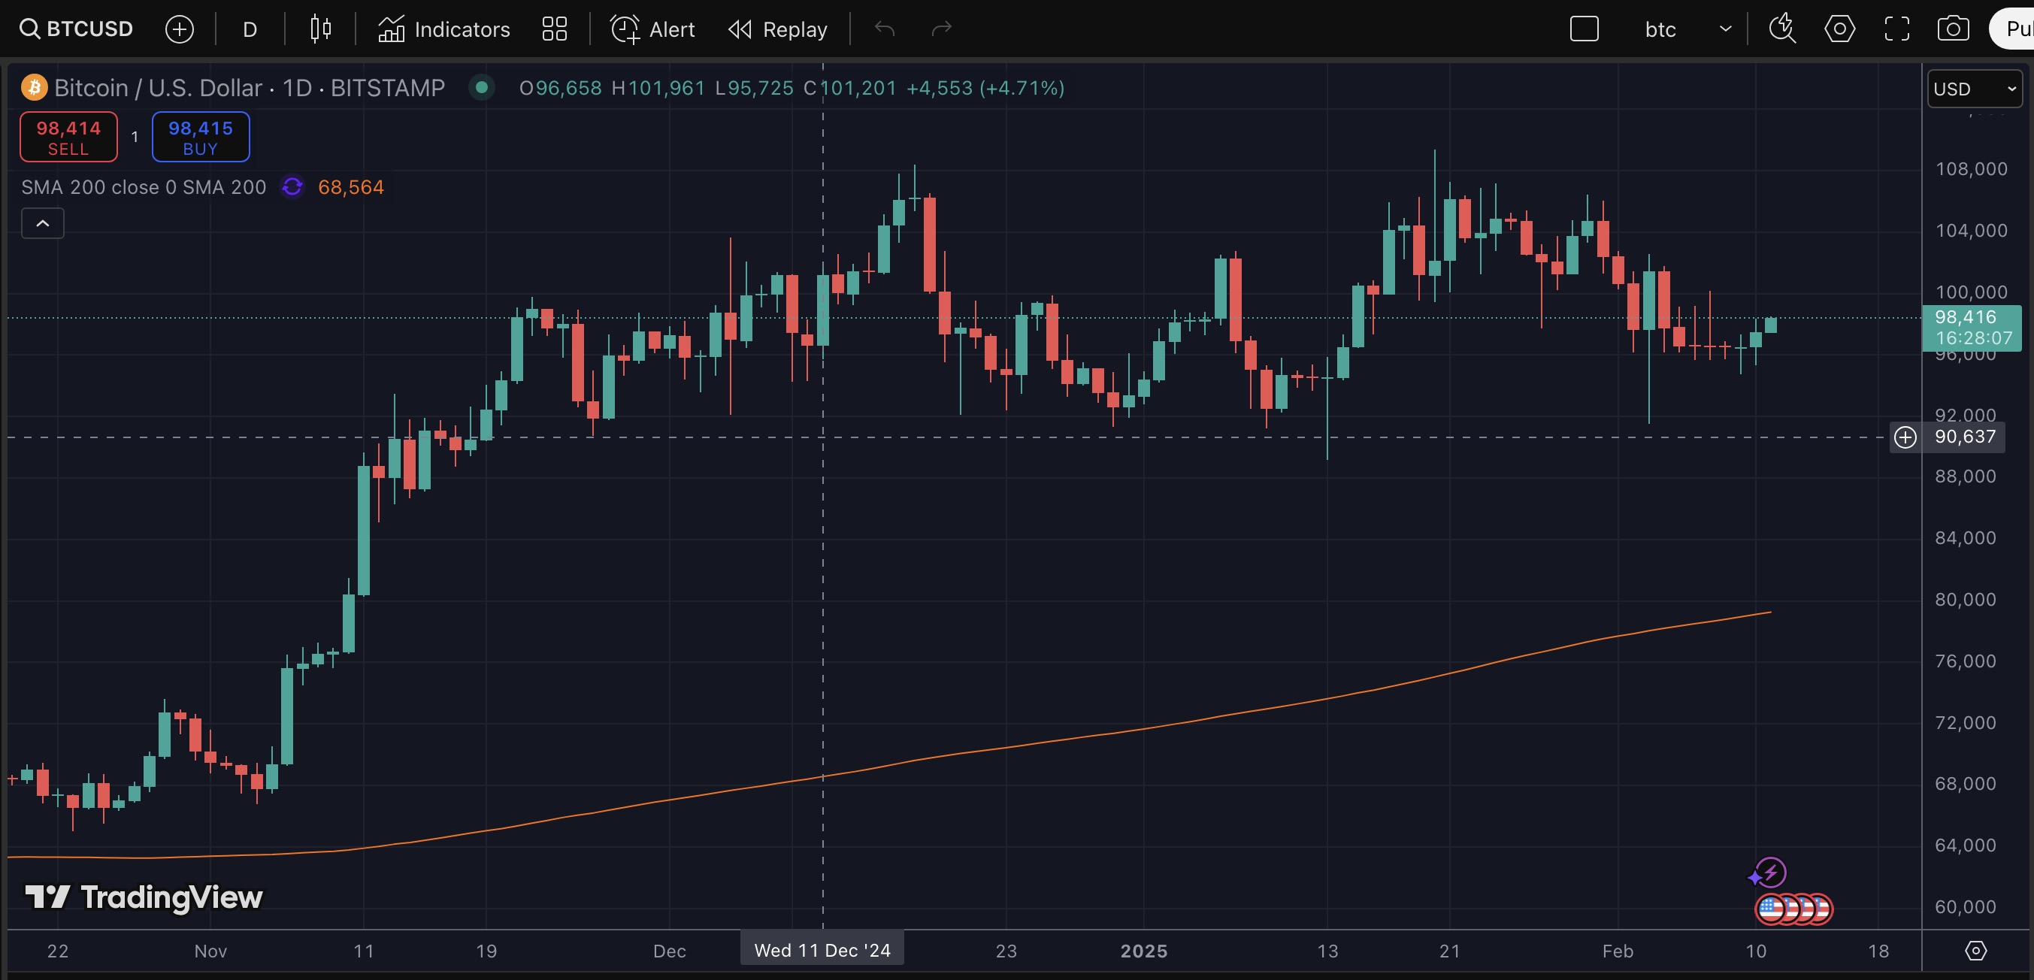Open chart settings hexagon icon
This screenshot has height=980, width=2034.
pyautogui.click(x=1839, y=29)
